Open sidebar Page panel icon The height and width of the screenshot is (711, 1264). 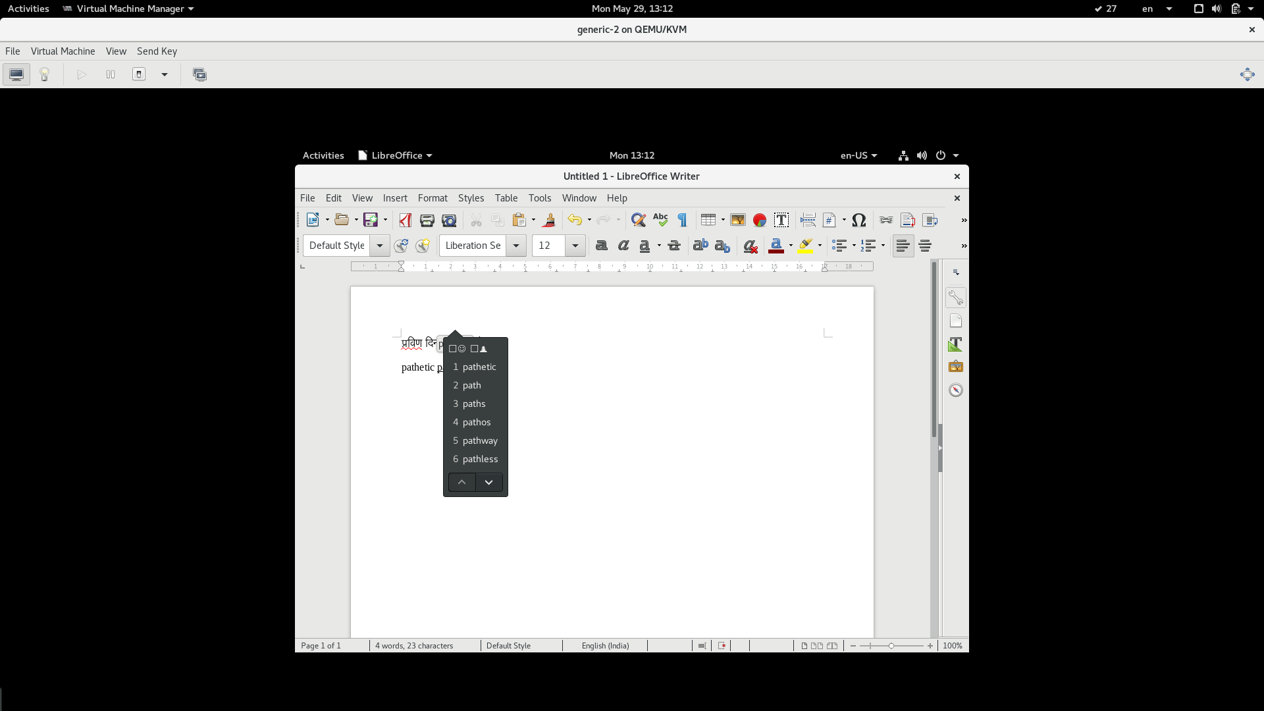(956, 321)
